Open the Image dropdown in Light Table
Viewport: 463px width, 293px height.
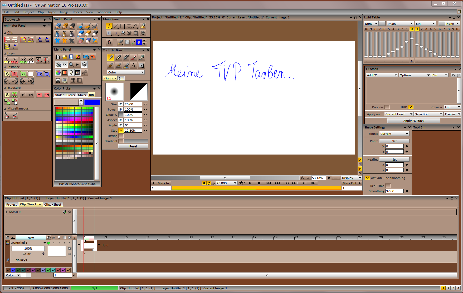(400, 23)
